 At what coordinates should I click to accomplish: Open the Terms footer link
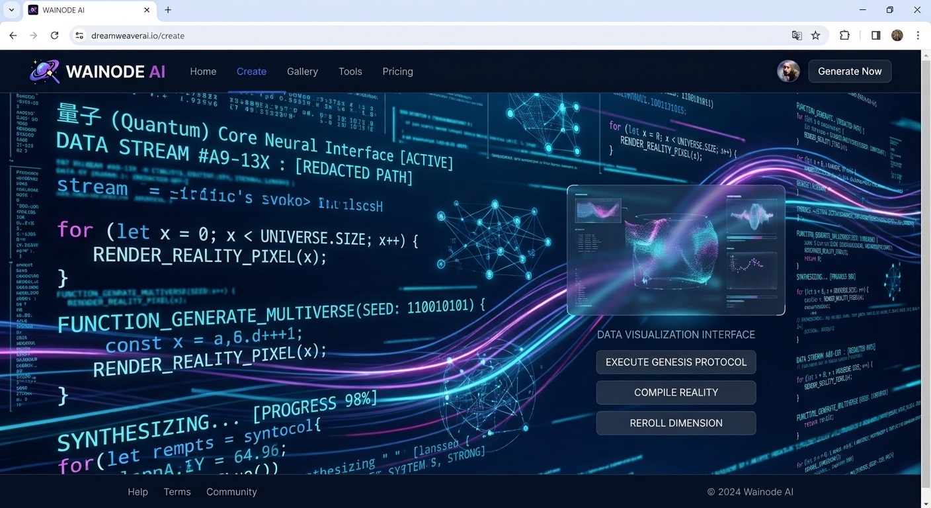click(177, 492)
